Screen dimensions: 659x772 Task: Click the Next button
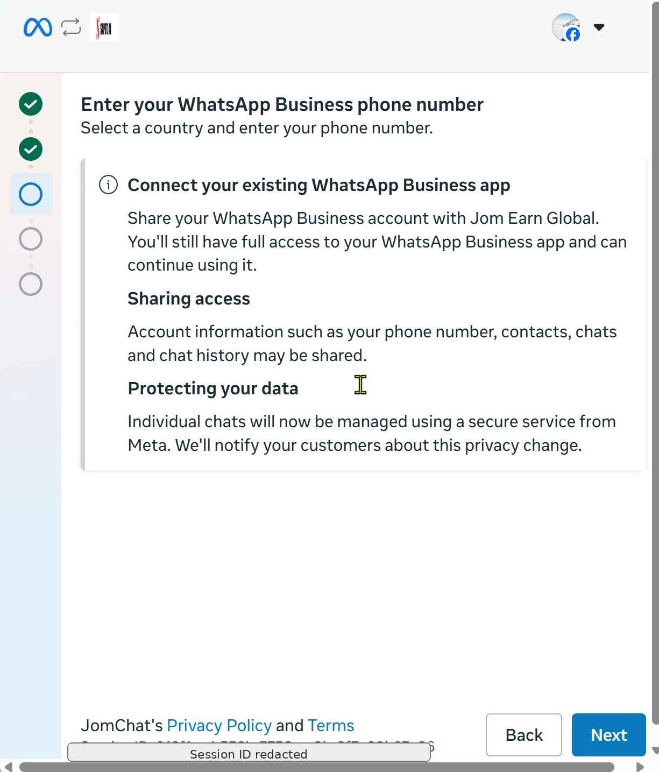(609, 735)
